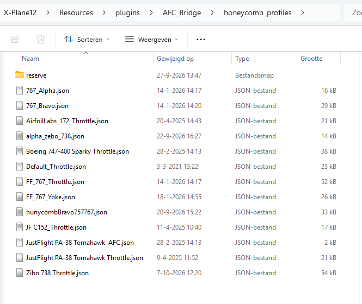Click the Zibo 738 Throttle.json file icon
Viewport: 362px width, 304px height.
(20, 273)
